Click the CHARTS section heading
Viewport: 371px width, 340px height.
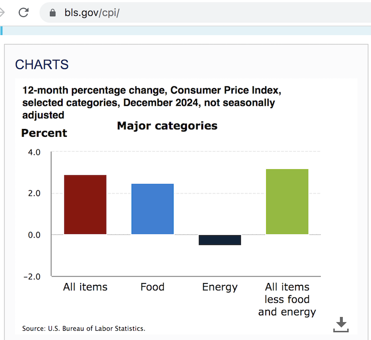[x=42, y=64]
